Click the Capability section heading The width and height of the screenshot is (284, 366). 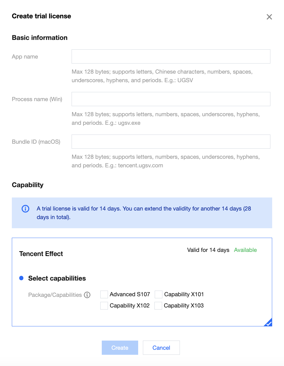[28, 185]
